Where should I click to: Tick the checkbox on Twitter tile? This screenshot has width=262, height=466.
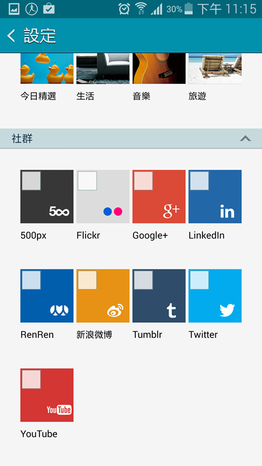pyautogui.click(x=200, y=280)
